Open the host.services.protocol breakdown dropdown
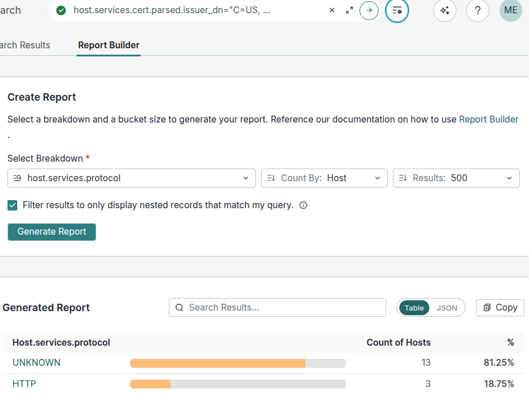The width and height of the screenshot is (529, 394). (x=131, y=178)
